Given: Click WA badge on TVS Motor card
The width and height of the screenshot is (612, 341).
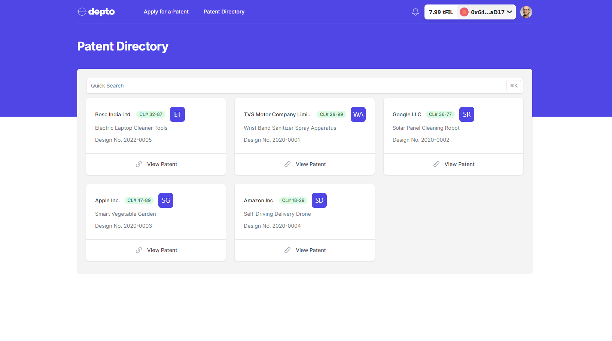Looking at the screenshot, I should [x=358, y=114].
